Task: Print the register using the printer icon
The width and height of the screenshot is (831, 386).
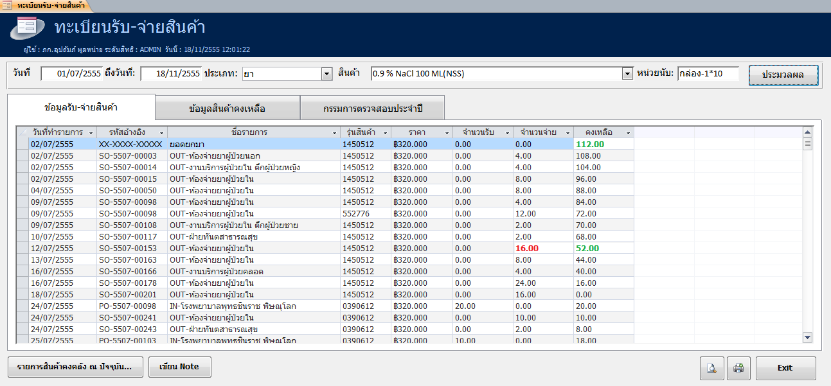Action: 738,368
